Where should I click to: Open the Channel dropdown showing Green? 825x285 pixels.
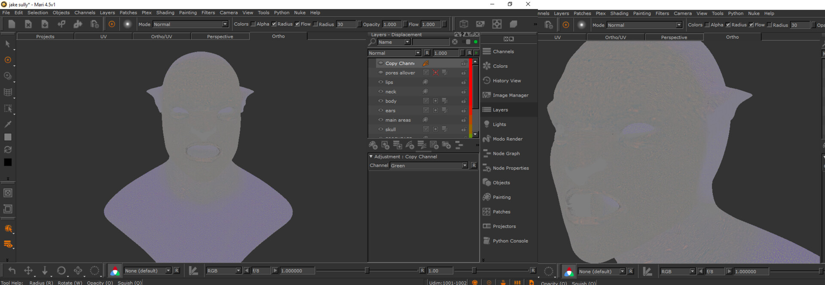point(429,166)
